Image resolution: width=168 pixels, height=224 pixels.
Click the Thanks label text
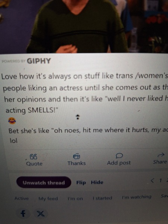[77, 163]
